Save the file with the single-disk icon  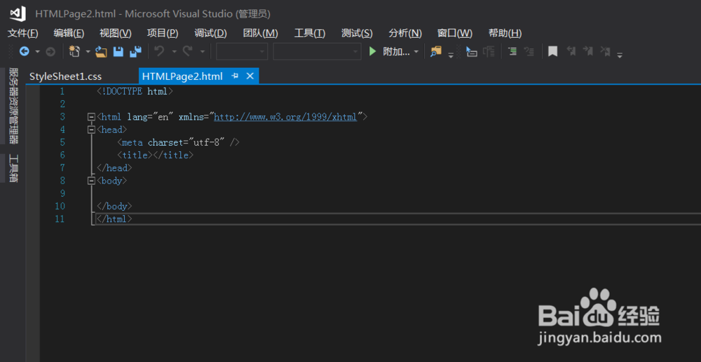(x=118, y=51)
